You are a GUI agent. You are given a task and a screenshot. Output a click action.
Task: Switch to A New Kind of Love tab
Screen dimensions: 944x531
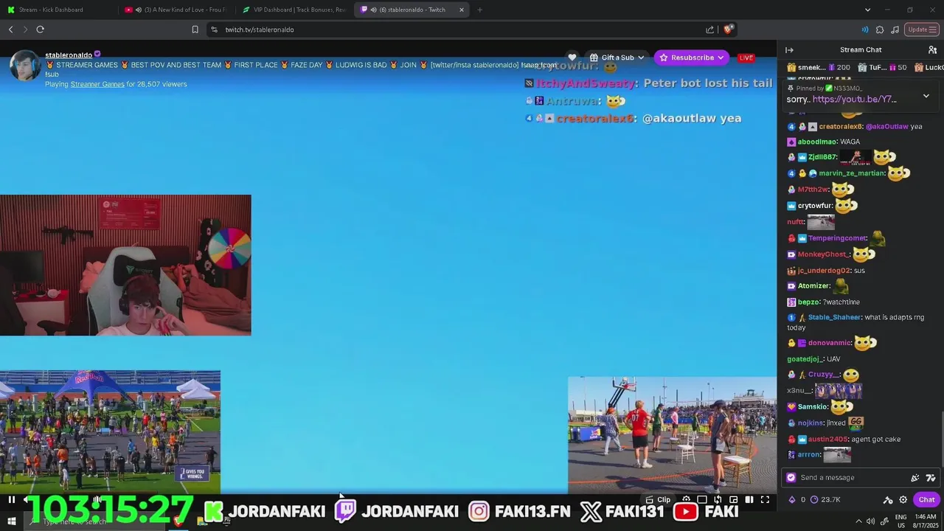point(176,10)
